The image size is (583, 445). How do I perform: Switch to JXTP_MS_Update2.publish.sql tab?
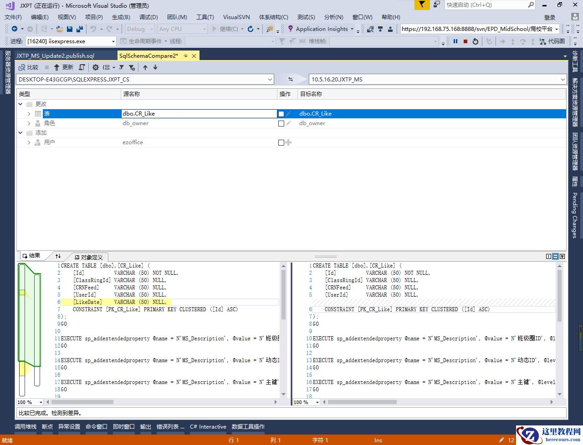pyautogui.click(x=55, y=56)
